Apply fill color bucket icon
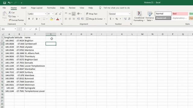 [x=52, y=19]
